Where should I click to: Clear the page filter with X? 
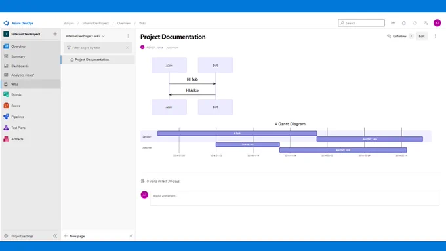(127, 48)
